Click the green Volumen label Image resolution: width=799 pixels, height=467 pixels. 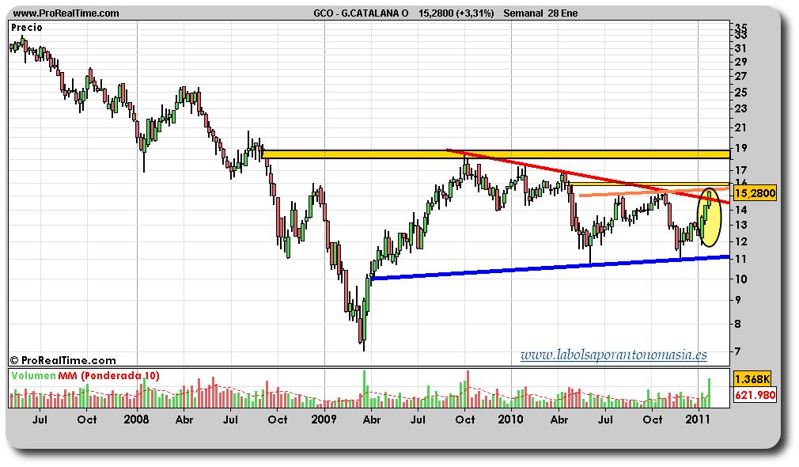(x=34, y=376)
